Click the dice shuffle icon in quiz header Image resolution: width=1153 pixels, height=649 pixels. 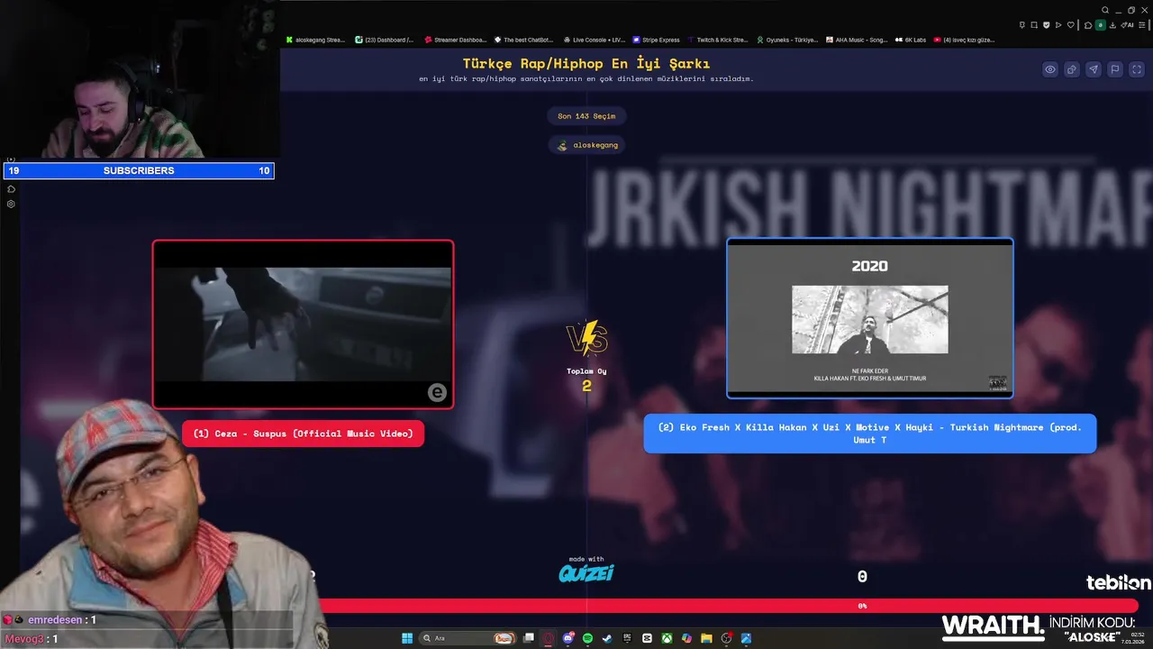click(1072, 69)
